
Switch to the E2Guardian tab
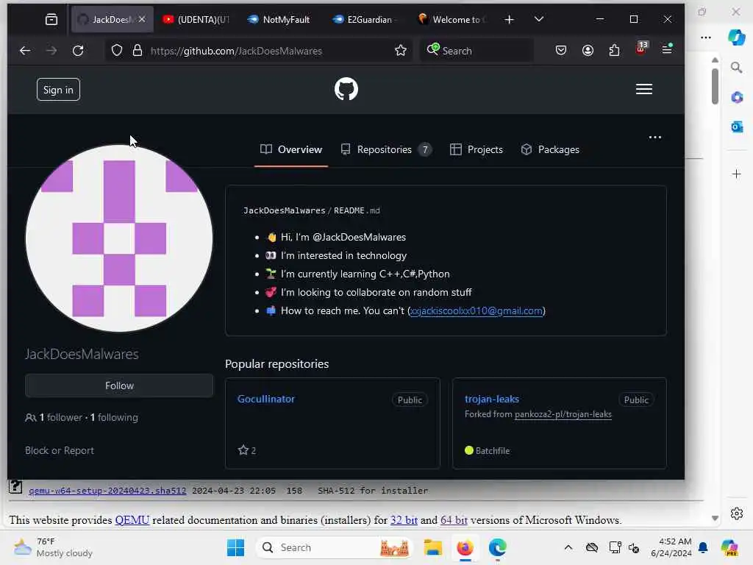click(x=363, y=20)
